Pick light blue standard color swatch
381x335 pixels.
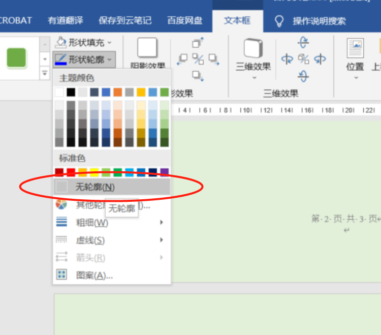(129, 172)
